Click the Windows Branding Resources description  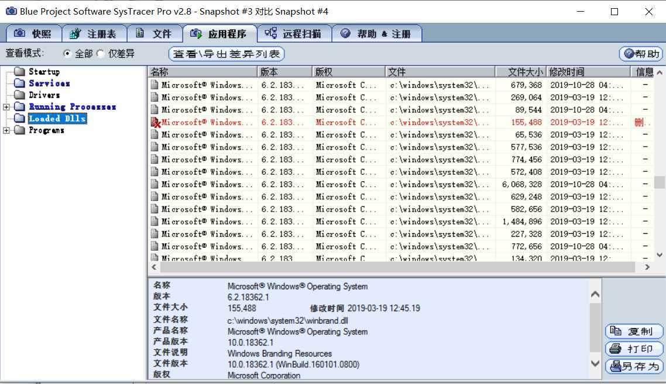point(280,354)
